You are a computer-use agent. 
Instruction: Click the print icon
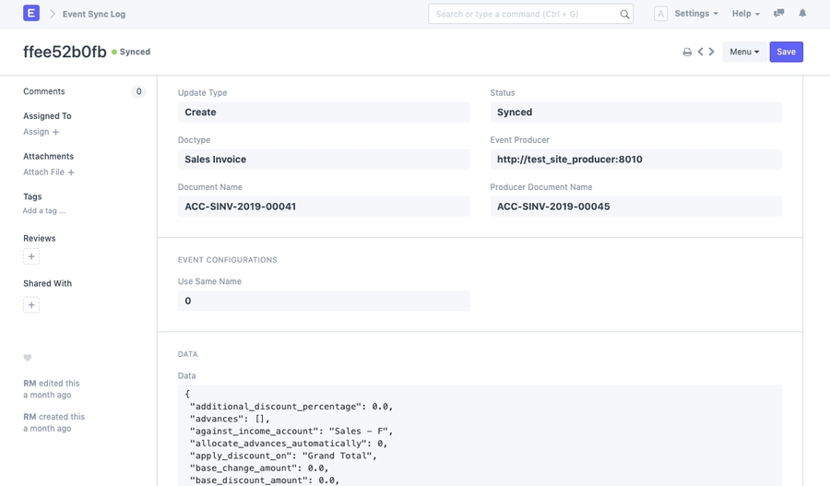pyautogui.click(x=687, y=53)
